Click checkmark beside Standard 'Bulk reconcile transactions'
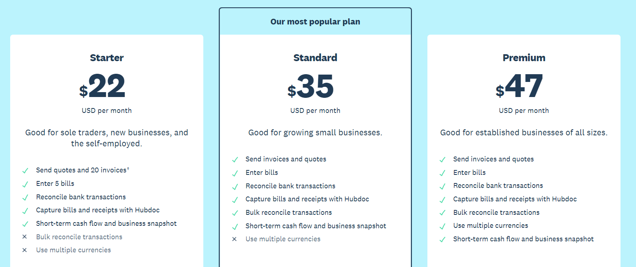The height and width of the screenshot is (267, 636). 235,213
